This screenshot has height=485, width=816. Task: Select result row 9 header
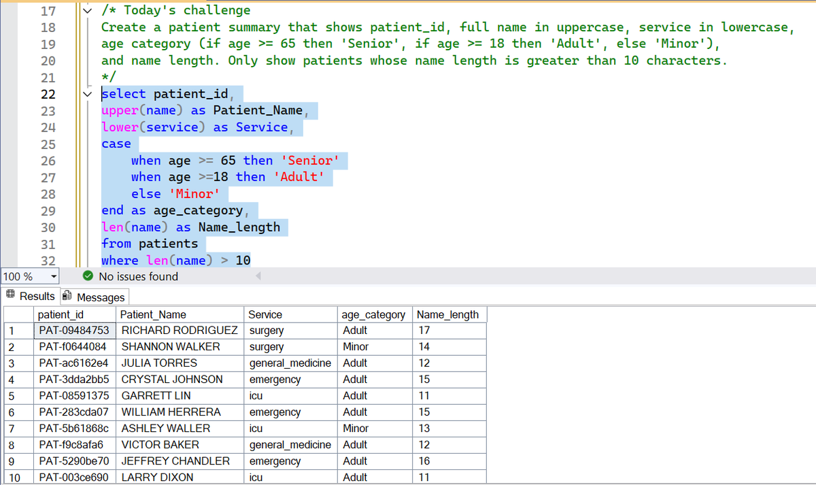19,461
